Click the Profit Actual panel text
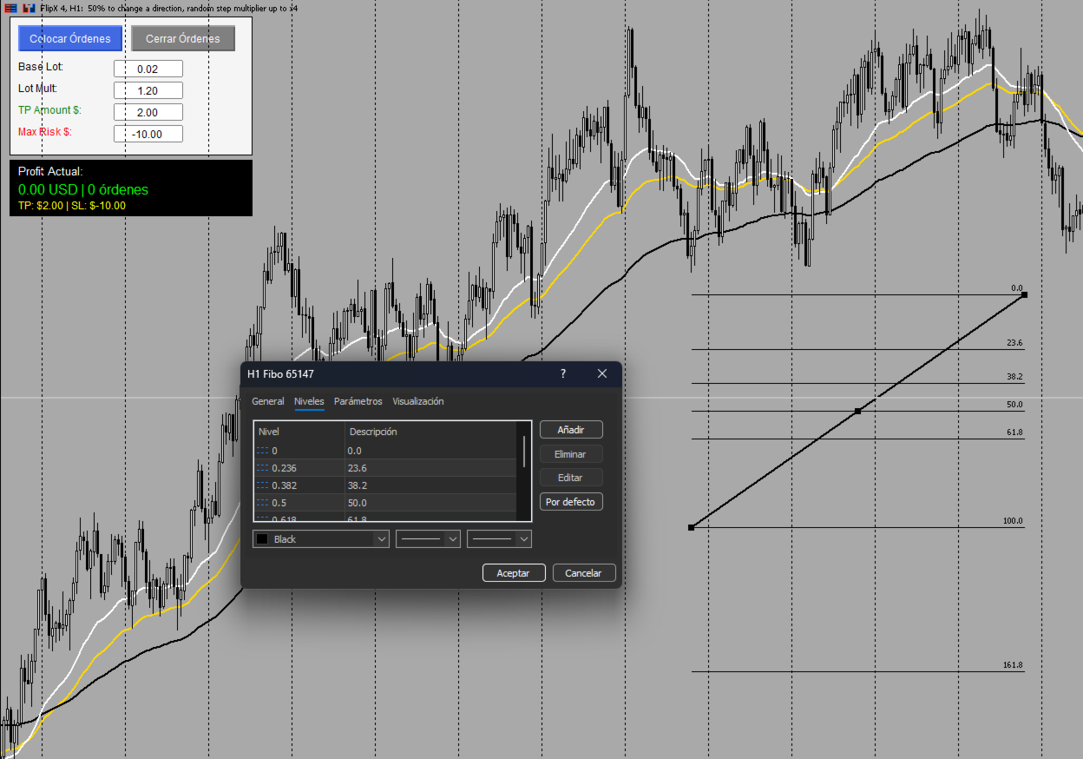This screenshot has width=1083, height=759. tap(50, 171)
